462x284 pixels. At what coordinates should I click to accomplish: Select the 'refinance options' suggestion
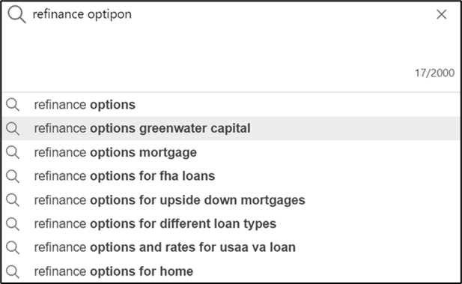pos(231,105)
